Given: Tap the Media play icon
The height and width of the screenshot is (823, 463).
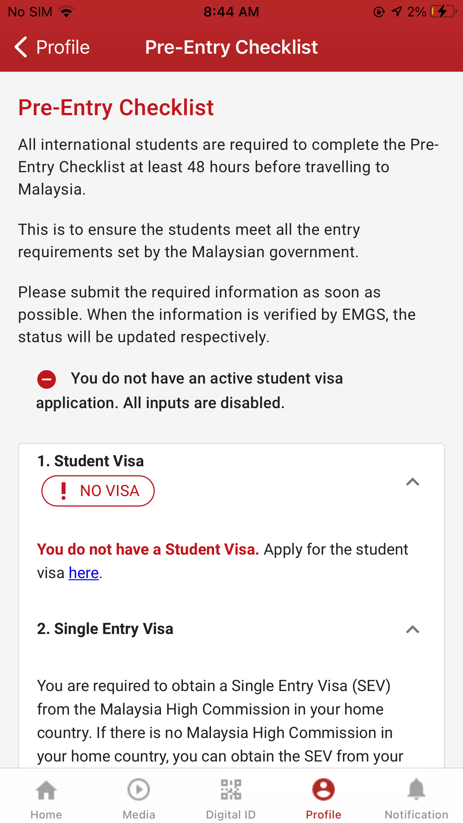Looking at the screenshot, I should point(139,790).
